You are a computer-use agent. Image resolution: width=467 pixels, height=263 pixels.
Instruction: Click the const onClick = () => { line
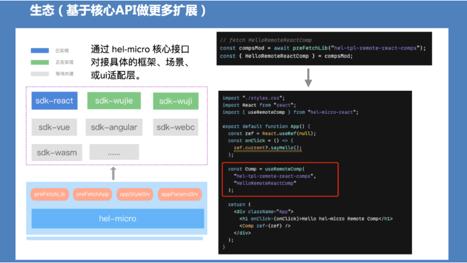(x=260, y=141)
